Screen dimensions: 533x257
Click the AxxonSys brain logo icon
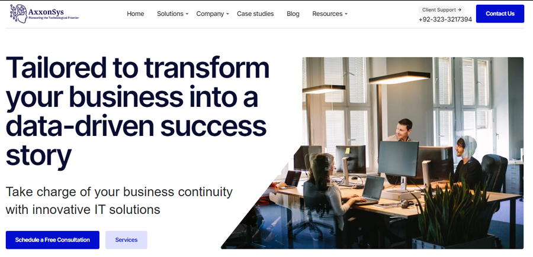click(x=18, y=13)
